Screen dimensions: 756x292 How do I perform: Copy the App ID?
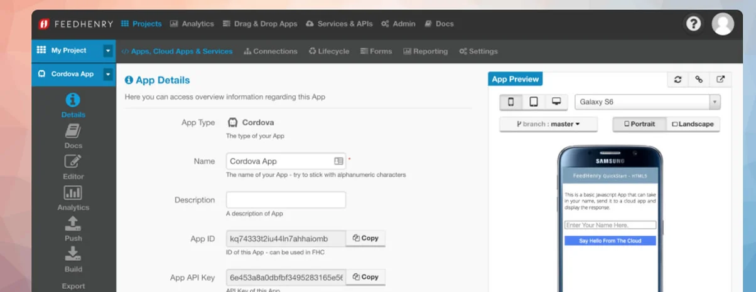365,238
